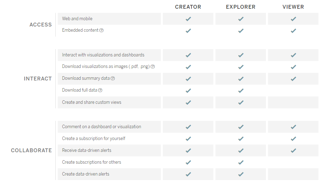Click the Create a subscription for yourself row
This screenshot has width=331, height=186.
[x=109, y=139]
